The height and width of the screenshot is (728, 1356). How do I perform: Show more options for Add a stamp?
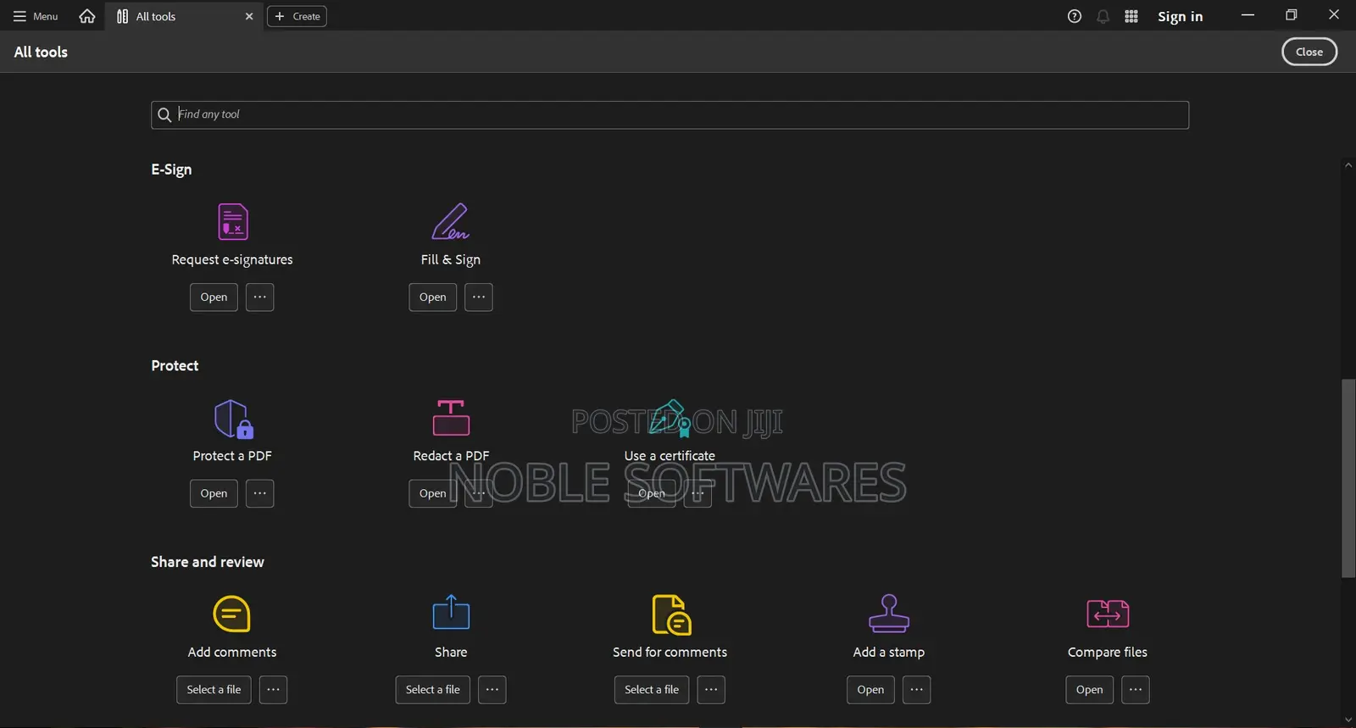(x=917, y=690)
